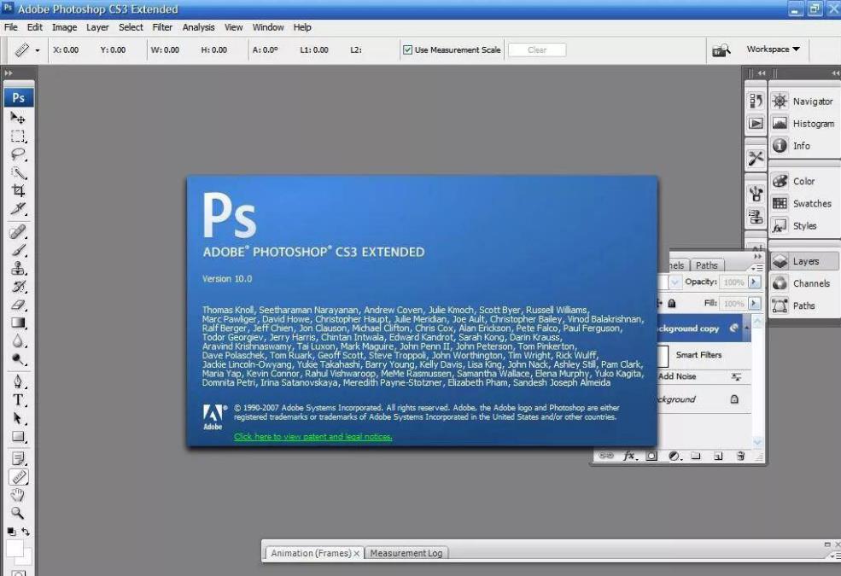Select the Ruler measurement tool in toolbox
Viewport: 841px width, 576px height.
click(18, 477)
